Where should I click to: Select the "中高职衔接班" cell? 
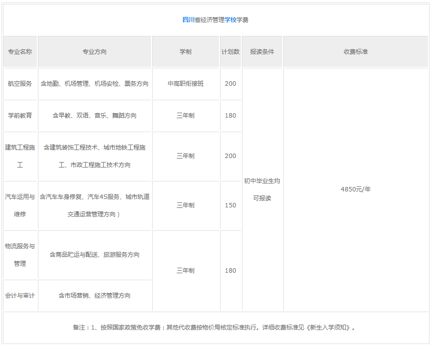pos(186,84)
